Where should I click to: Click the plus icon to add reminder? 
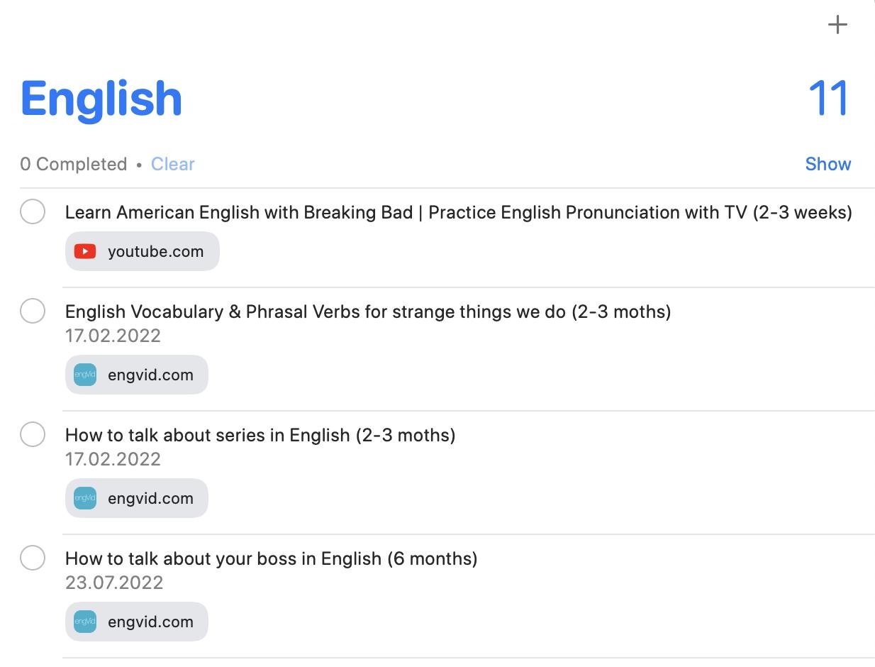pyautogui.click(x=837, y=25)
